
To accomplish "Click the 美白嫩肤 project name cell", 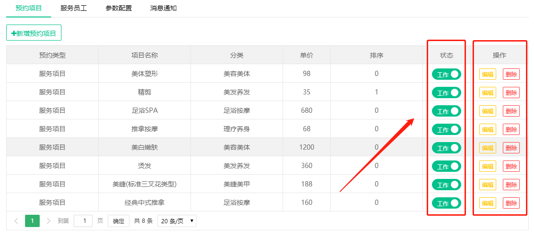I will (x=145, y=147).
